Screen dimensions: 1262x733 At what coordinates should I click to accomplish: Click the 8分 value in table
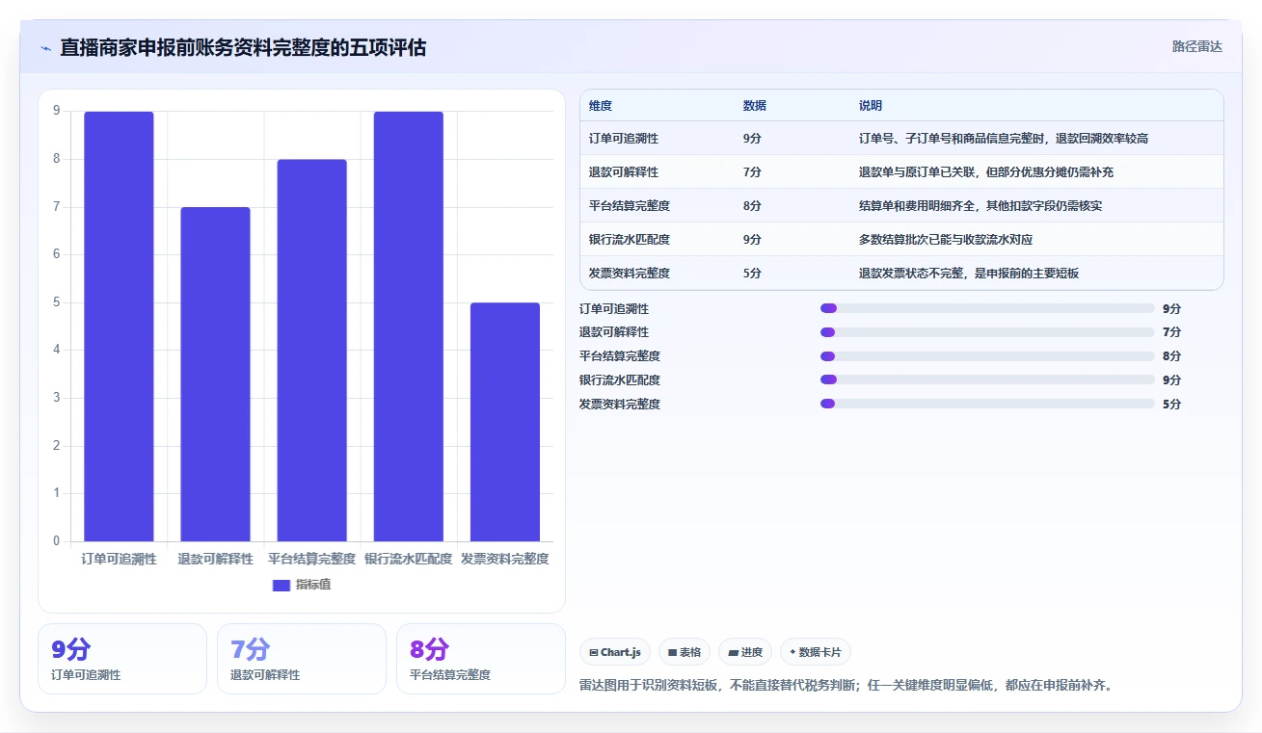[752, 206]
